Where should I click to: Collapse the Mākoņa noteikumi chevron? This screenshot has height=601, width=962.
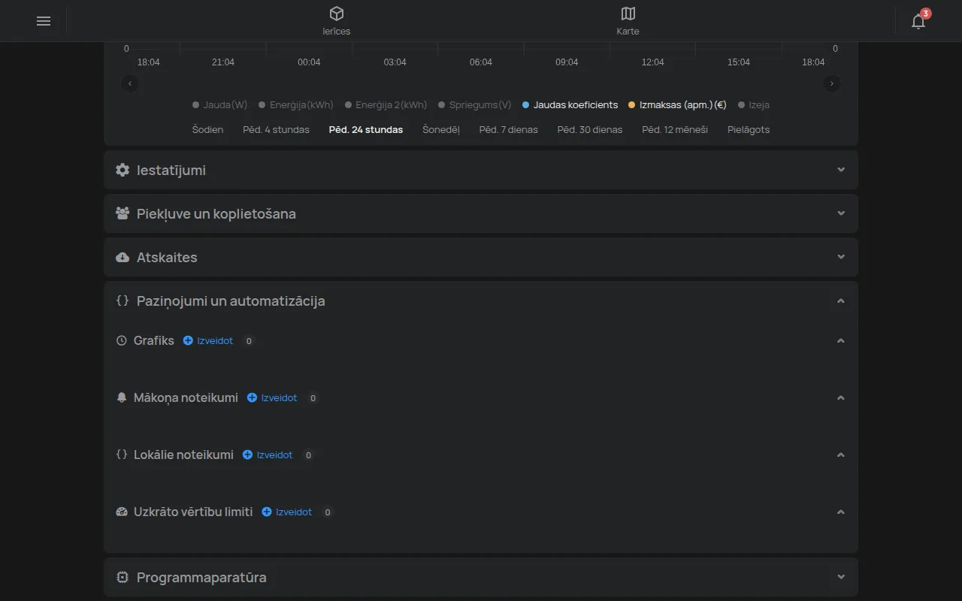tap(841, 397)
